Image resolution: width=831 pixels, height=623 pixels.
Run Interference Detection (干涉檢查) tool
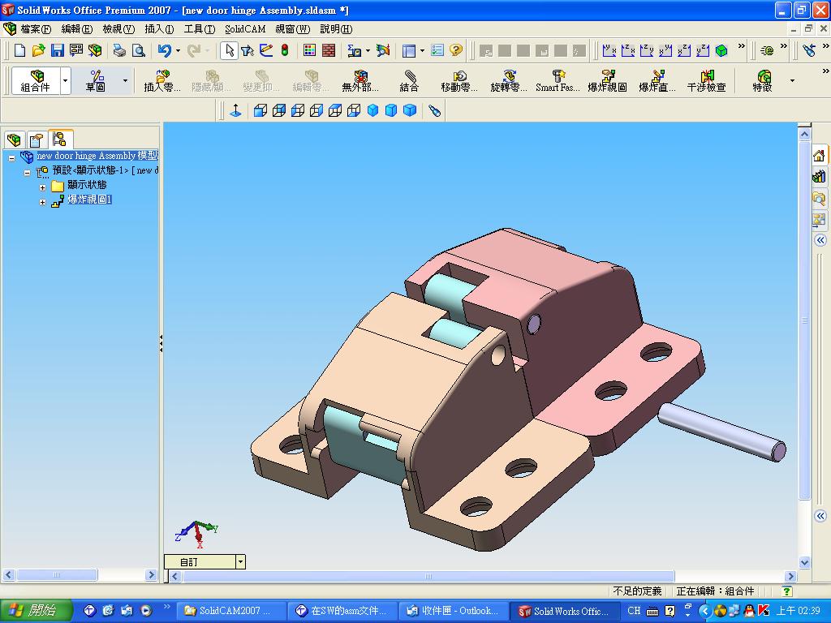pyautogui.click(x=707, y=80)
